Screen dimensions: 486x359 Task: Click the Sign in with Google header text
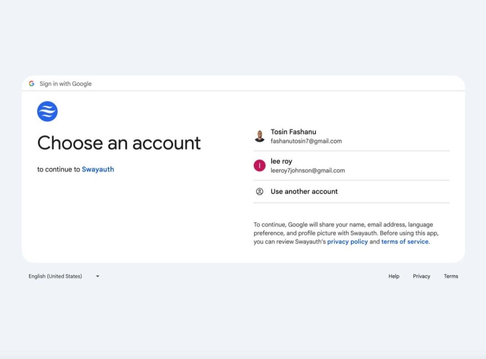[66, 84]
